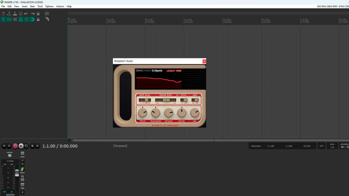Click the Bitspeek MIX knob
Screen dimensions: 349x196
coord(195,113)
